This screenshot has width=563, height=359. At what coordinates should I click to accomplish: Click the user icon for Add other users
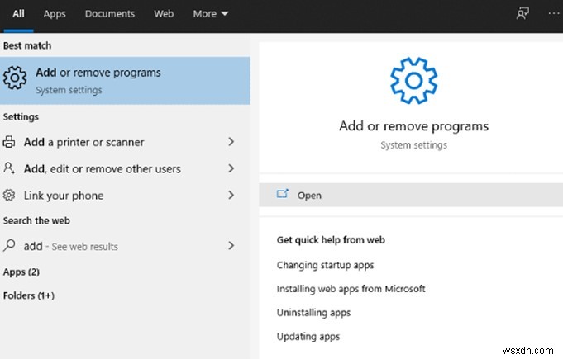pos(10,168)
